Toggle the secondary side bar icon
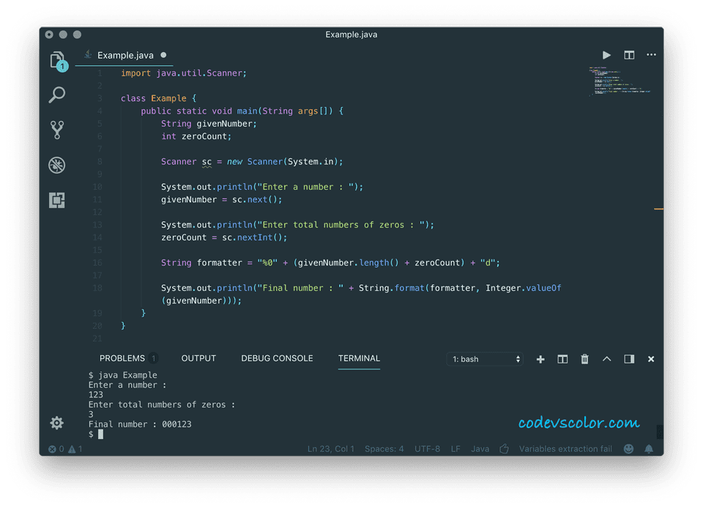Viewport: 703px width, 508px height. click(628, 358)
